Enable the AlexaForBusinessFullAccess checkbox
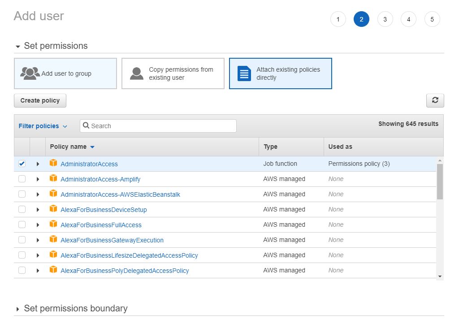459x328 pixels. (22, 224)
